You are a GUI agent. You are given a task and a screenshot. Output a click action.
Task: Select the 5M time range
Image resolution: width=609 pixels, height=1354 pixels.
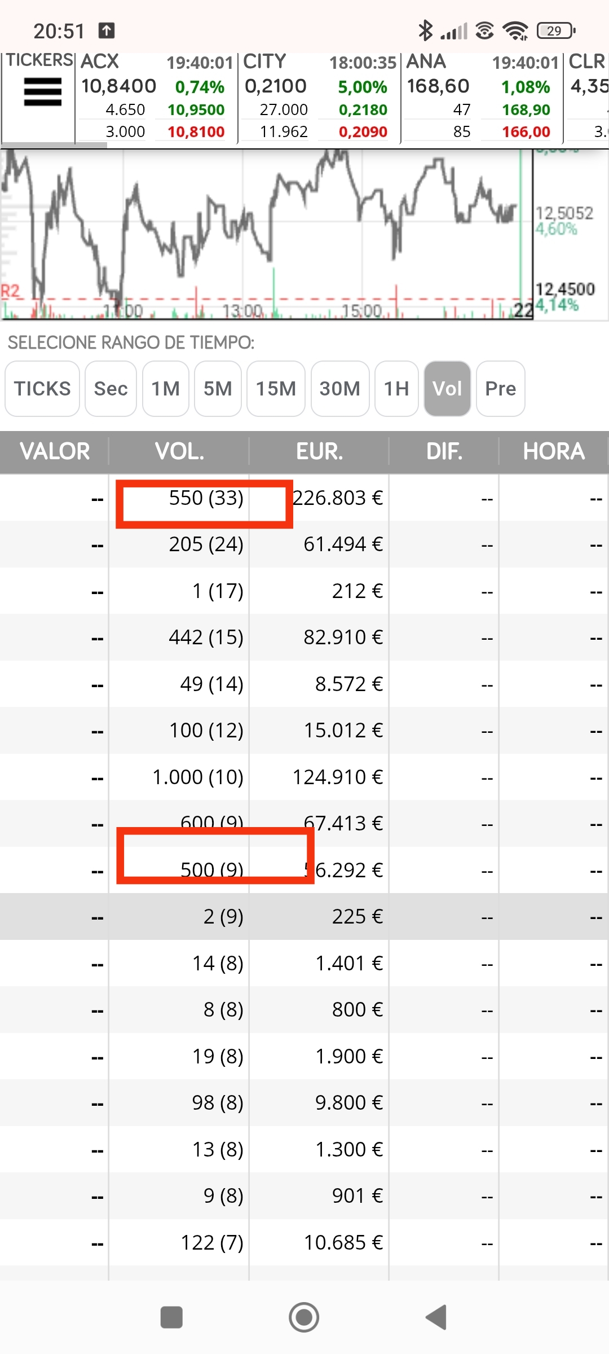[218, 389]
